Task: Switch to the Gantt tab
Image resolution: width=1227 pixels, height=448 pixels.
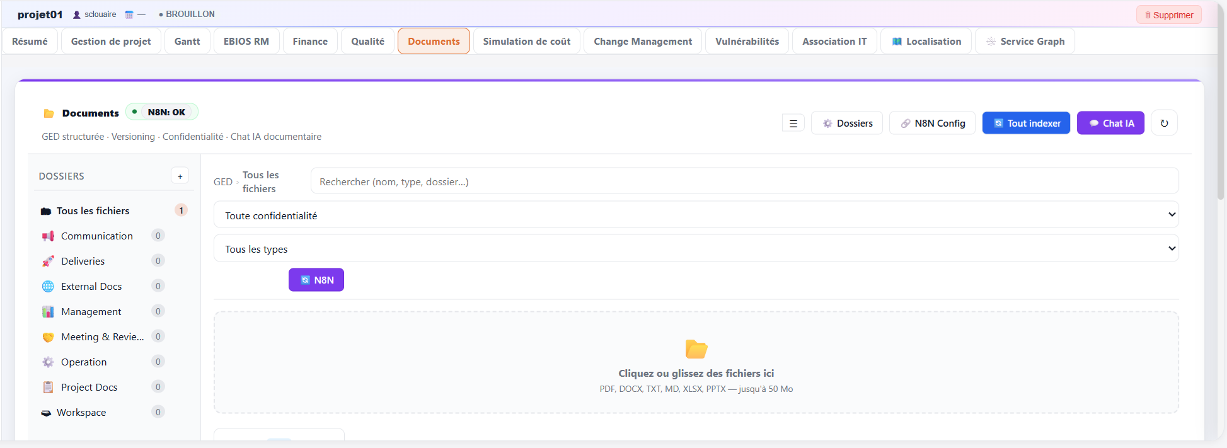Action: 187,42
